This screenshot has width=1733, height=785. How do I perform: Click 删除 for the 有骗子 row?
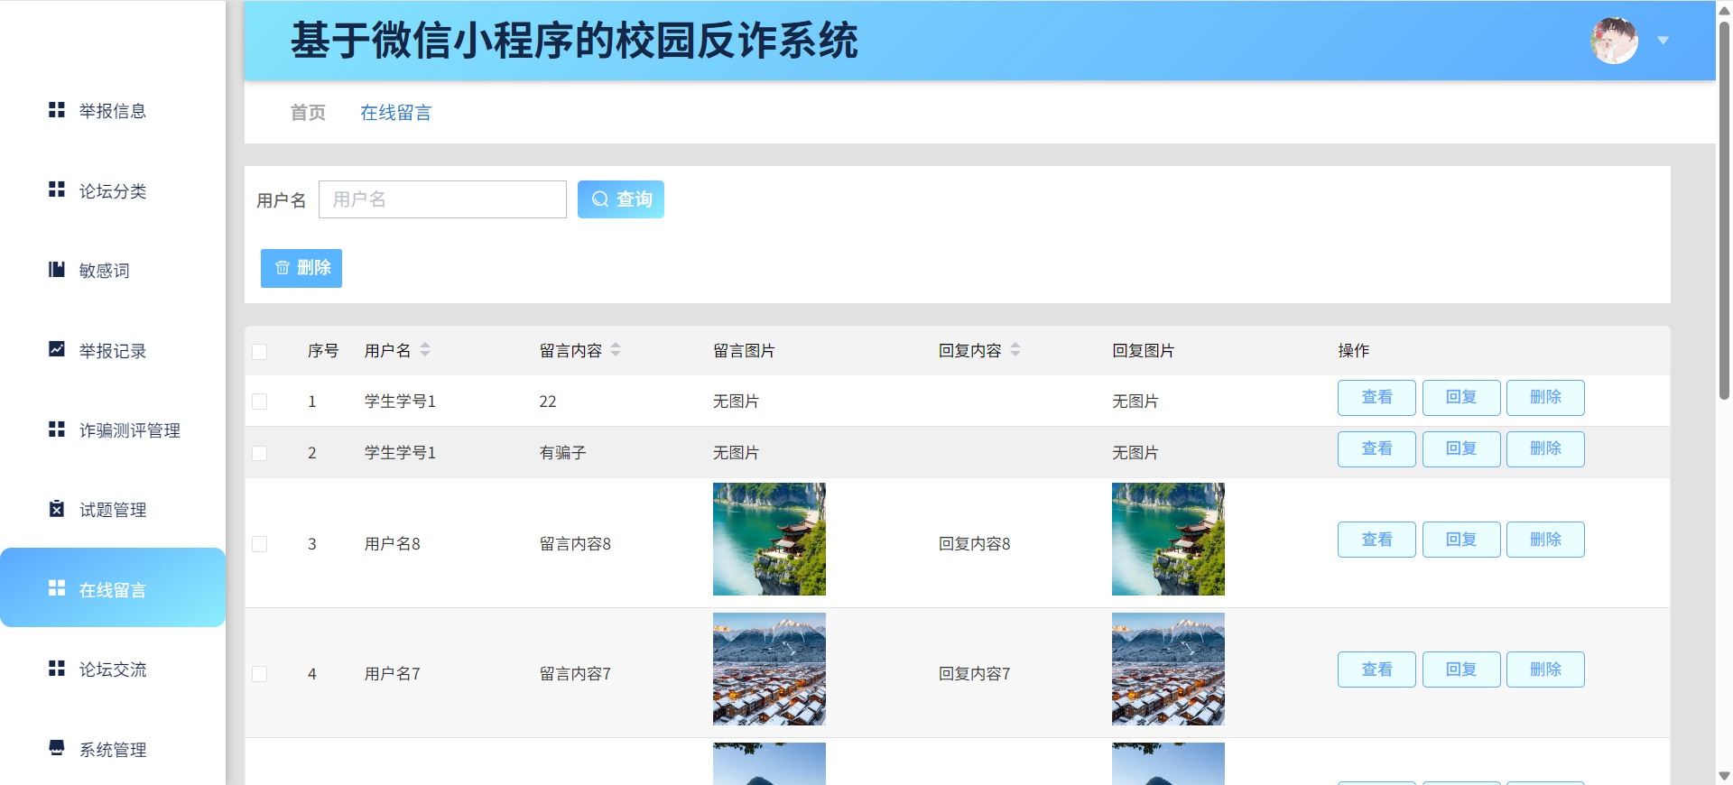[1545, 449]
